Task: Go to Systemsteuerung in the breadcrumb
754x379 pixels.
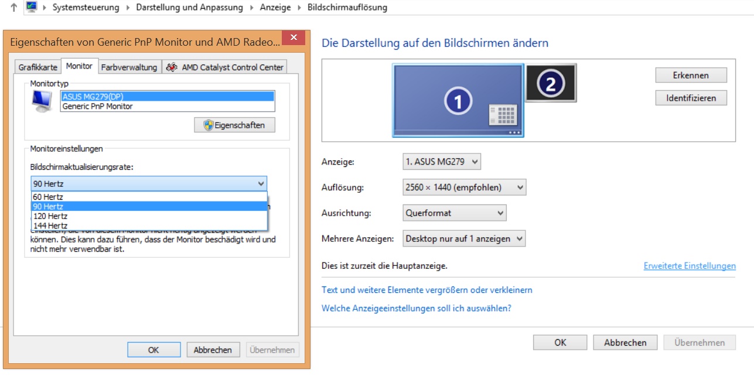Action: click(x=86, y=8)
